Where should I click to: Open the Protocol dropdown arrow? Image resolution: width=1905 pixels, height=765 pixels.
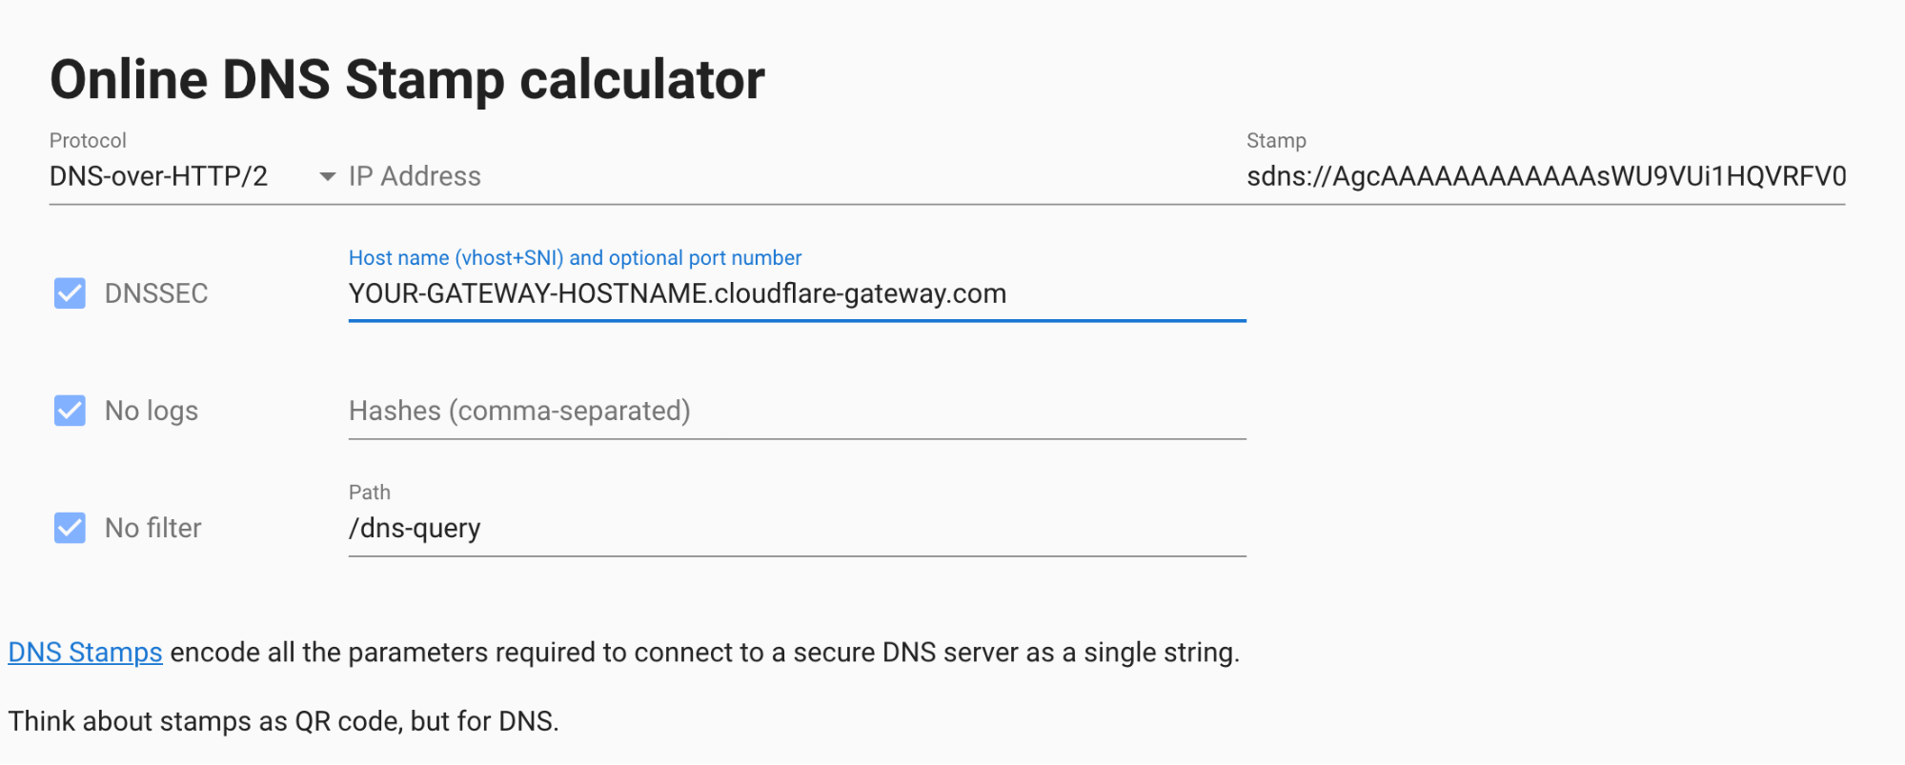pyautogui.click(x=327, y=177)
